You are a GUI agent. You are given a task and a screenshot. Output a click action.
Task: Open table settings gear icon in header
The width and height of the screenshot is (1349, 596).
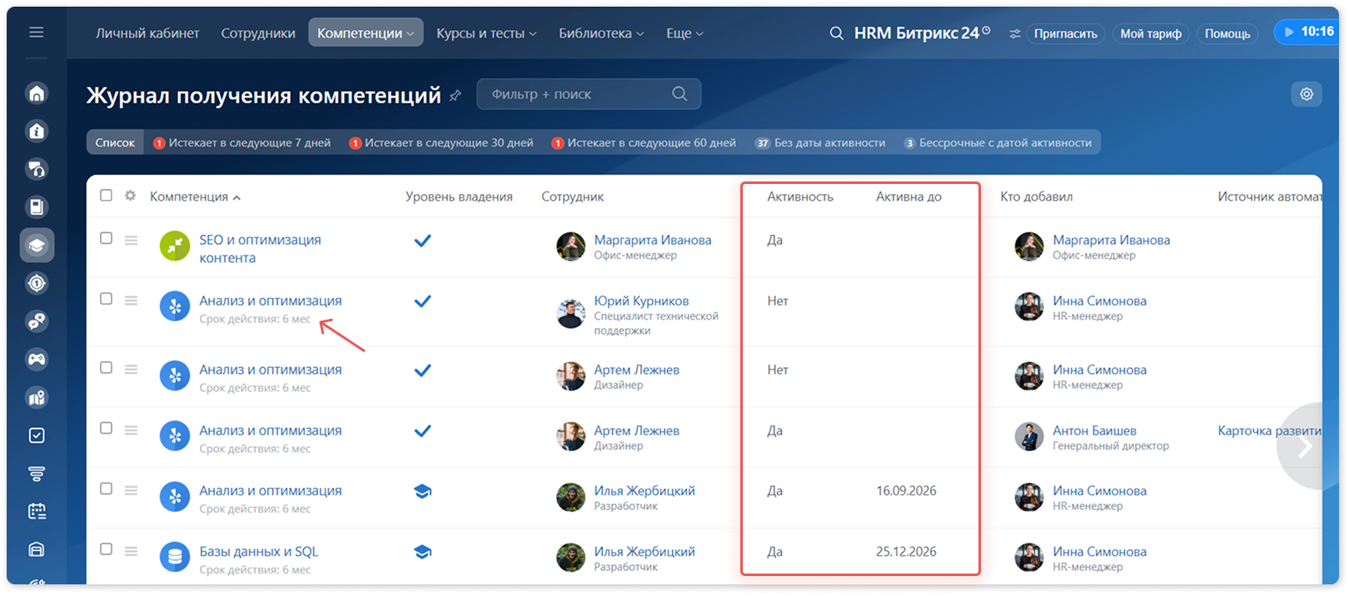click(x=130, y=196)
